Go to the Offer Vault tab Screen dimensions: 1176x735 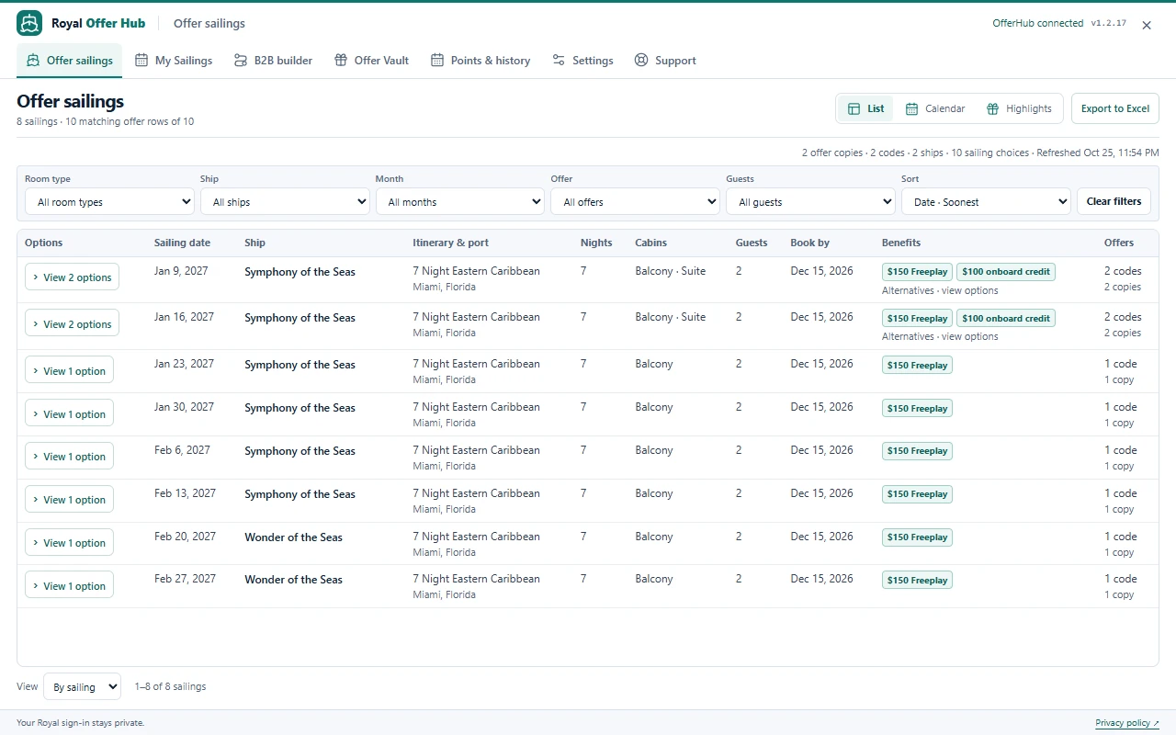click(371, 61)
